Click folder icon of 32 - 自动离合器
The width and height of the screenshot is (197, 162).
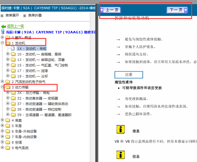(13, 98)
